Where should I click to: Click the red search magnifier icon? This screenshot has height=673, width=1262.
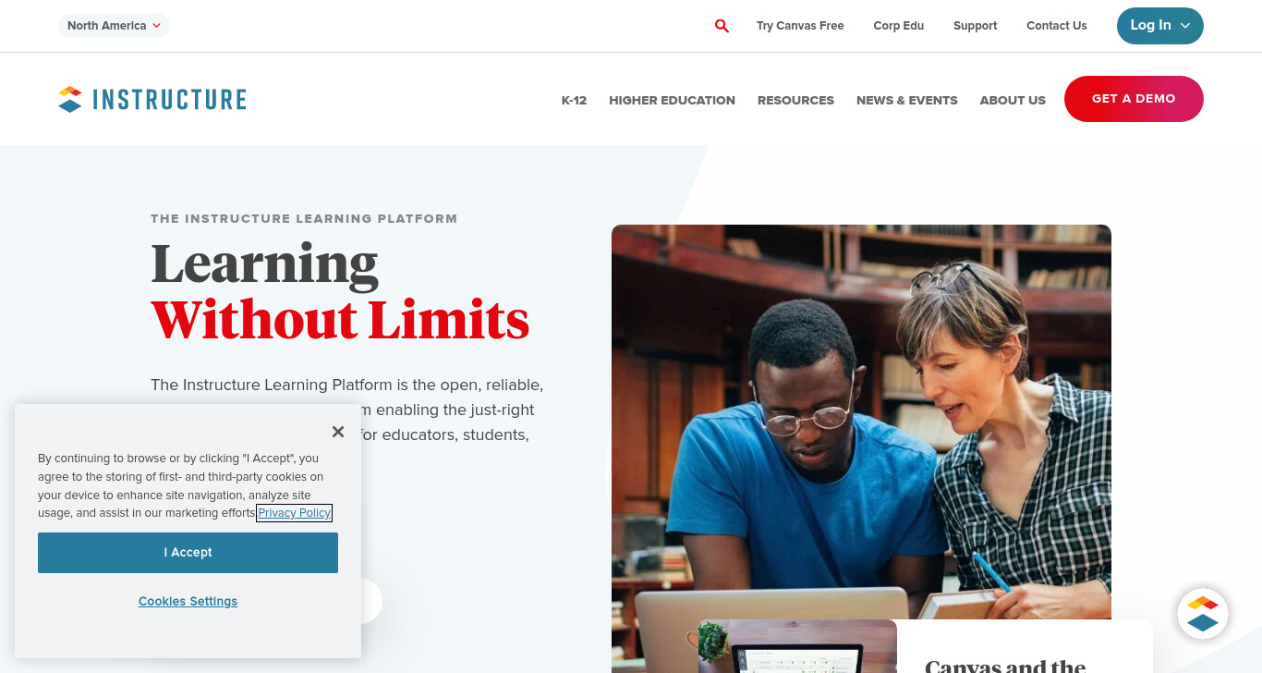(722, 26)
